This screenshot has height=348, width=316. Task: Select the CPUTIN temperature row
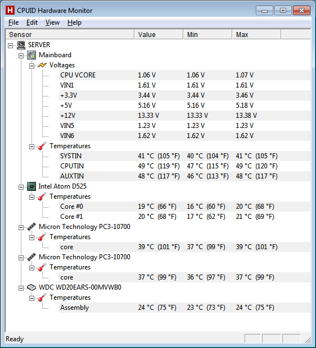click(184, 166)
